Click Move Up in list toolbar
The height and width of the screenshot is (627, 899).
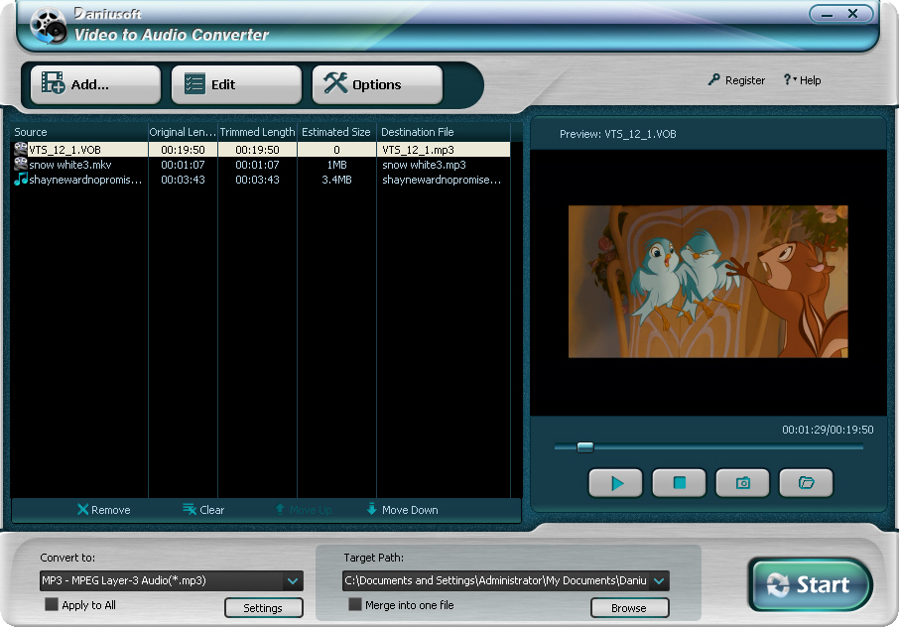pos(304,510)
